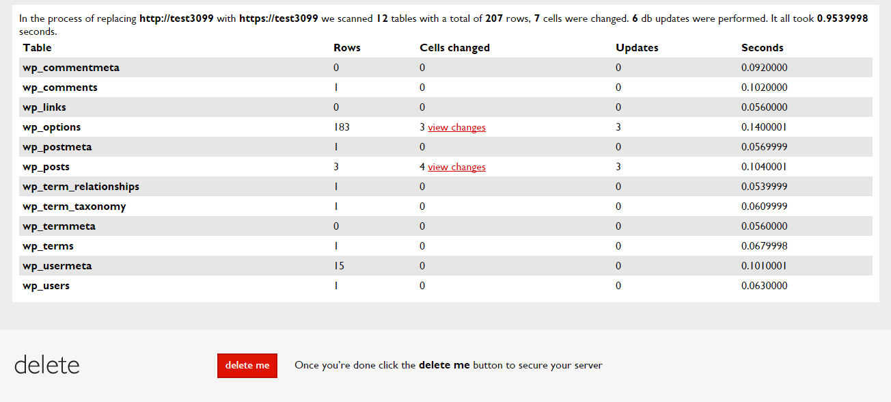891x402 pixels.
Task: Select the Updates column header
Action: tap(637, 48)
